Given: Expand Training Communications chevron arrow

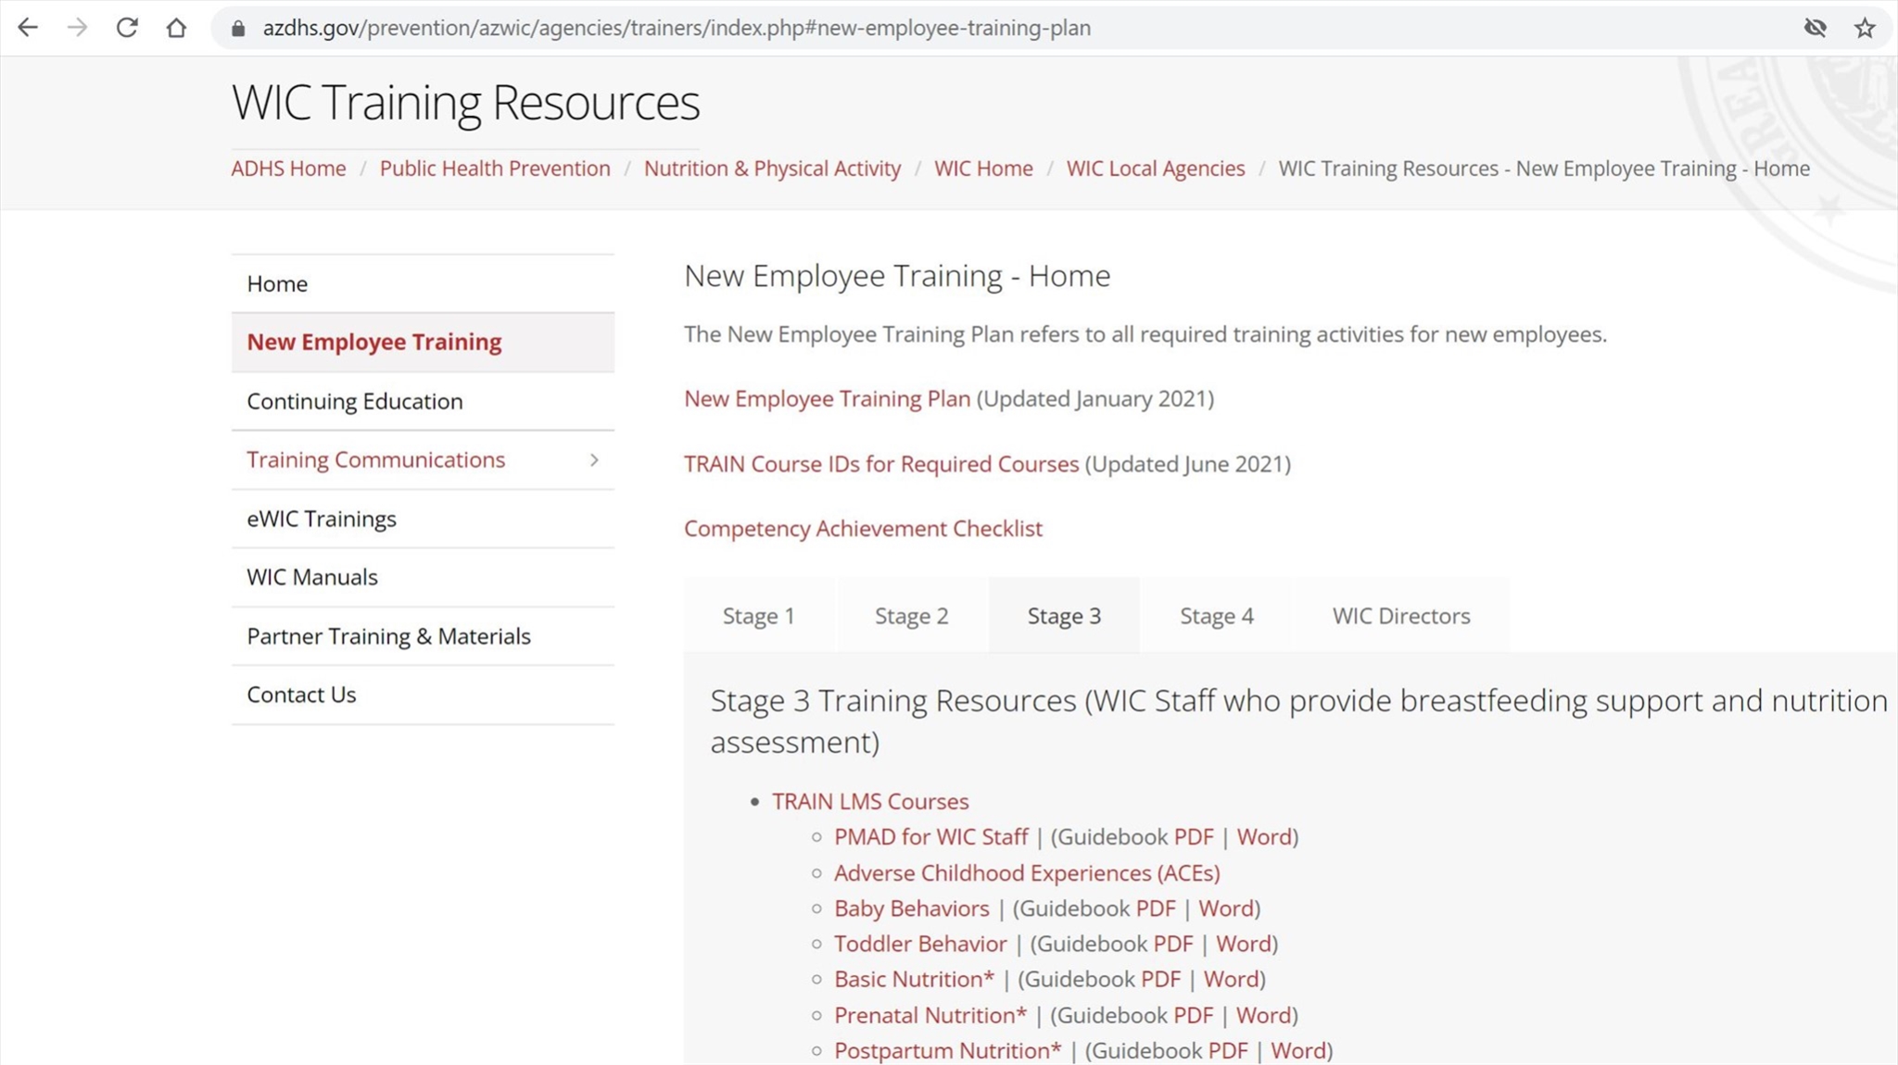Looking at the screenshot, I should pos(594,460).
